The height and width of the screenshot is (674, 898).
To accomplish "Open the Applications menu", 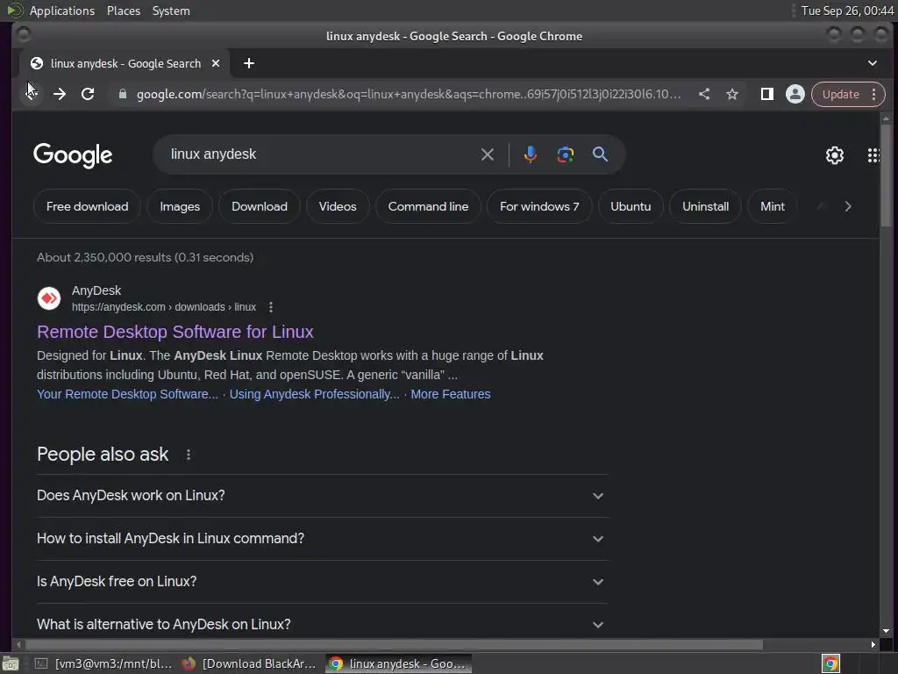I will pyautogui.click(x=62, y=11).
